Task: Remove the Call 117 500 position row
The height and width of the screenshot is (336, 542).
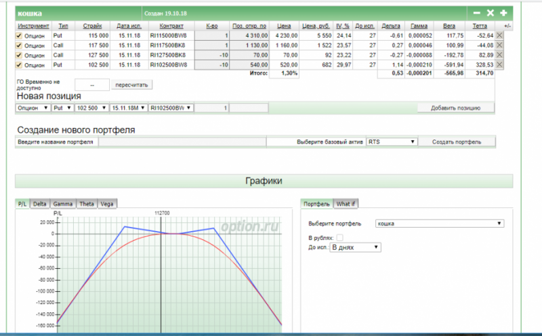Action: pyautogui.click(x=500, y=45)
